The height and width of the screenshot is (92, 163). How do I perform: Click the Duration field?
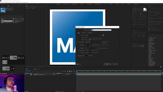click(88, 53)
